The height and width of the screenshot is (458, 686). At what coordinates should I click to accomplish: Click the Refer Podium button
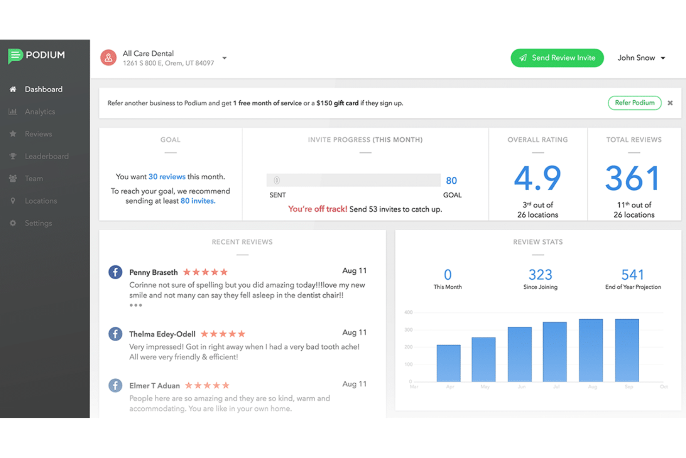[635, 103]
